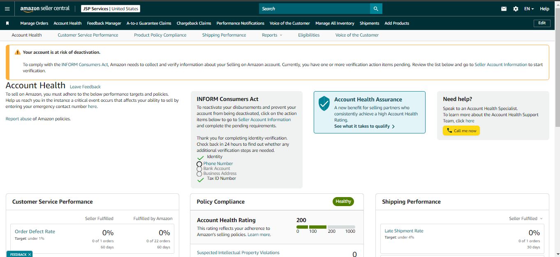
Task: Open Feedback Manager in favorites bar
Action: click(104, 23)
